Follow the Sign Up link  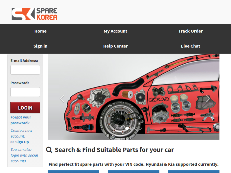(22, 142)
